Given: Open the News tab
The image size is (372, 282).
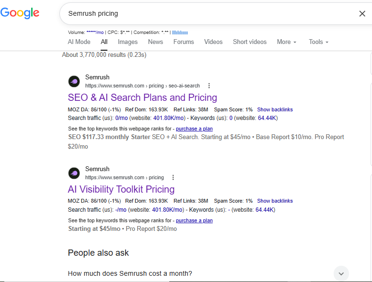Looking at the screenshot, I should (x=155, y=42).
